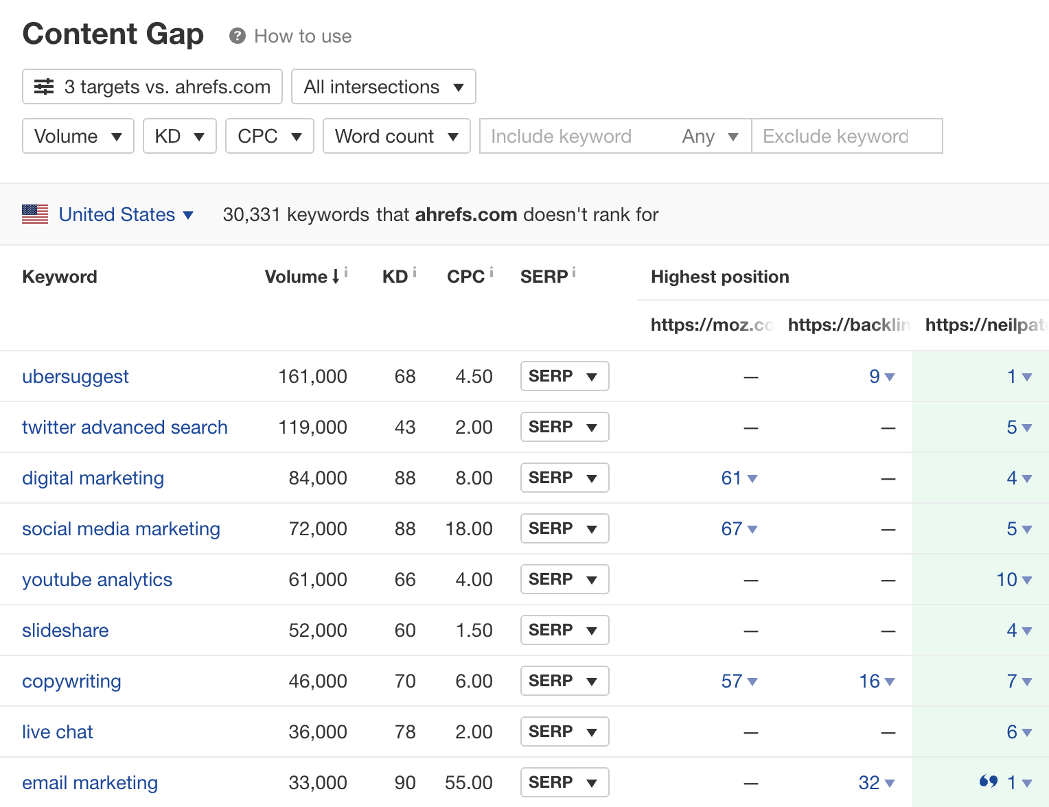Open the twitter advanced search keyword link
The width and height of the screenshot is (1049, 807).
coord(124,427)
